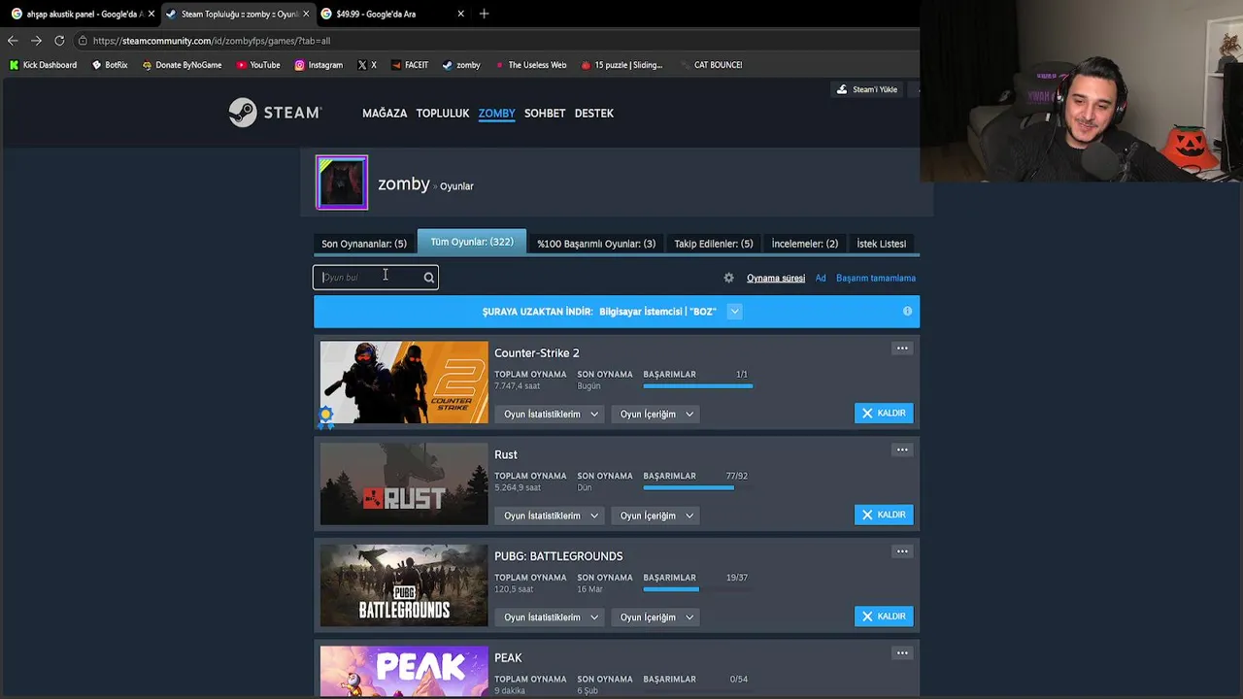Open Rust game thumbnail
The image size is (1243, 699).
[404, 483]
